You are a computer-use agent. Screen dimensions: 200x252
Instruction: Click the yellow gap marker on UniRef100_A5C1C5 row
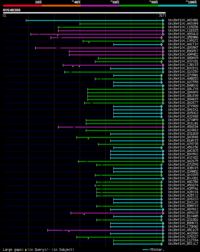(x=69, y=231)
